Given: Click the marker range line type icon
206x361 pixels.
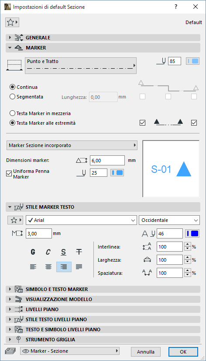Looking at the screenshot, I should tap(14, 65).
